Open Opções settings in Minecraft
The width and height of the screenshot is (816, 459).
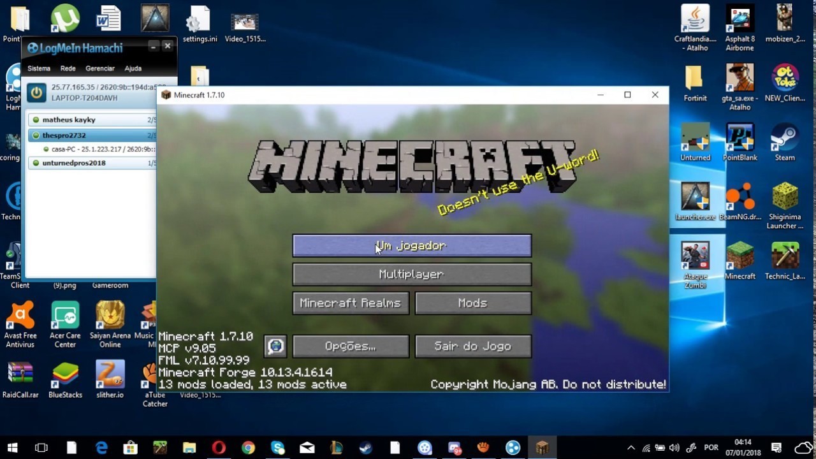[x=350, y=346]
